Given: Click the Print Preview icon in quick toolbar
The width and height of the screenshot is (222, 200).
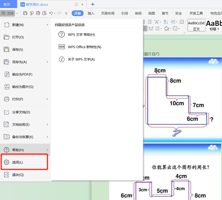Looking at the screenshot, I should [45, 13].
